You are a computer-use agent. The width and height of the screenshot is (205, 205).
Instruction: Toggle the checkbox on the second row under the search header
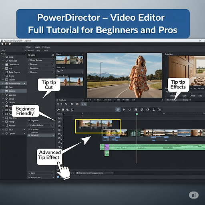click(x=29, y=64)
